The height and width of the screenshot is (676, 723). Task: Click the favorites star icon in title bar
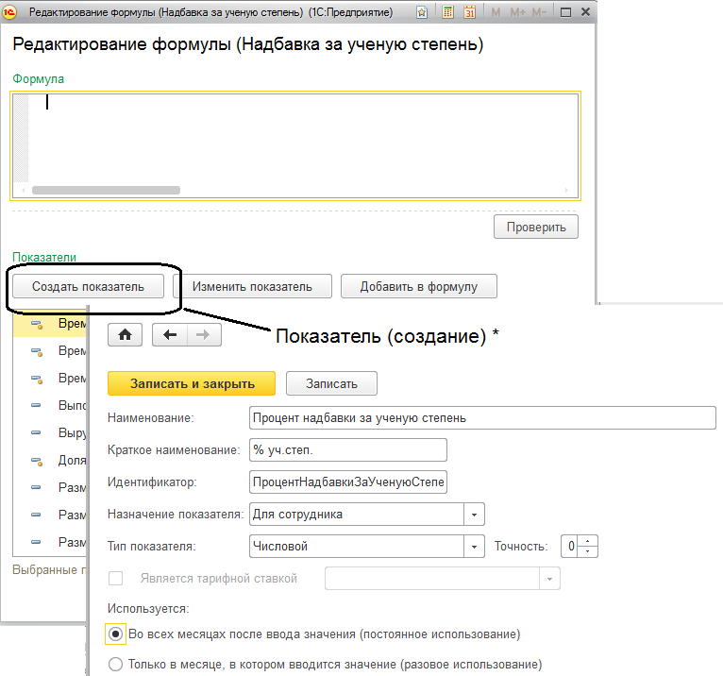pos(420,13)
